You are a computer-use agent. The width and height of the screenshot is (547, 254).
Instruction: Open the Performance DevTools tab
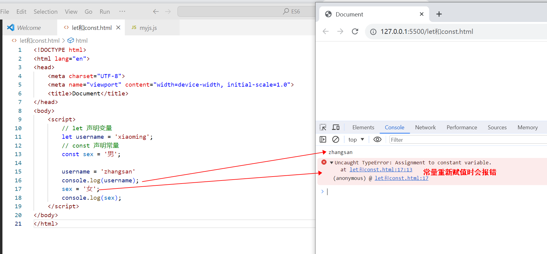point(462,127)
